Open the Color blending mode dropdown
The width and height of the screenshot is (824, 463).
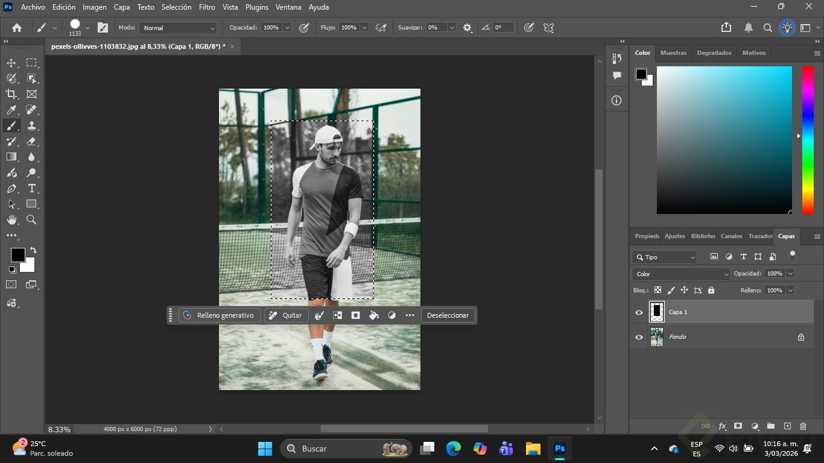coord(681,274)
